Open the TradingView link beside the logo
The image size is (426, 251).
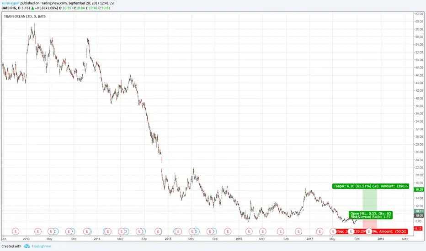tap(41, 246)
